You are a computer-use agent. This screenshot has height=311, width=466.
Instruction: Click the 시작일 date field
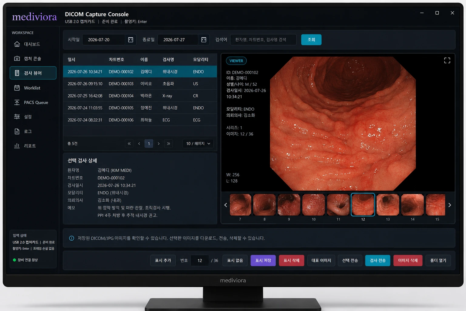tap(104, 40)
